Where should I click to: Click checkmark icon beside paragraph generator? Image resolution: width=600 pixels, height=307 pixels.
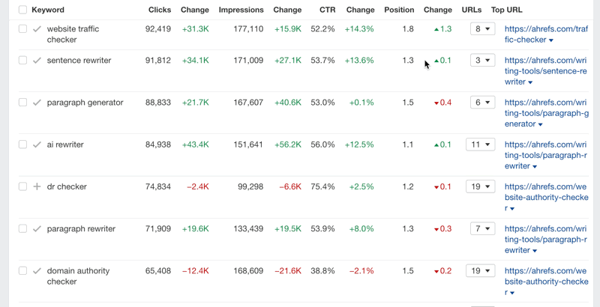coord(37,103)
